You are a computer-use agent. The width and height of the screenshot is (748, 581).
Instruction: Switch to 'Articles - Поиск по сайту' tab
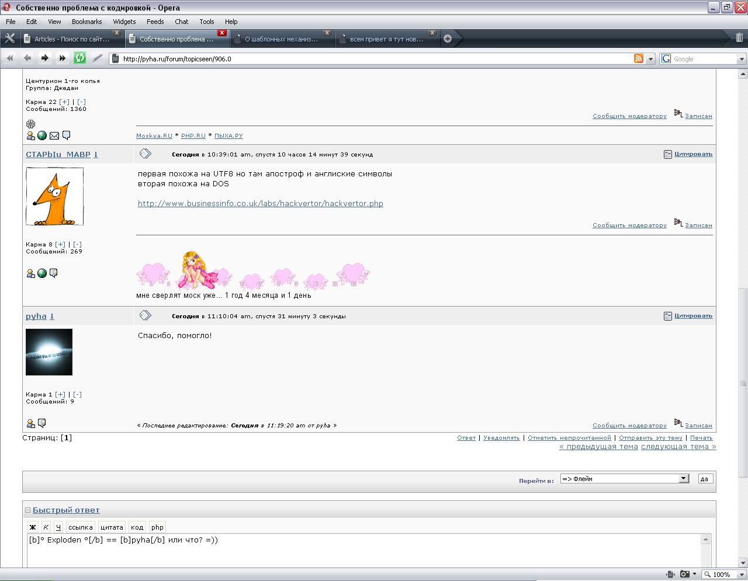click(71, 39)
